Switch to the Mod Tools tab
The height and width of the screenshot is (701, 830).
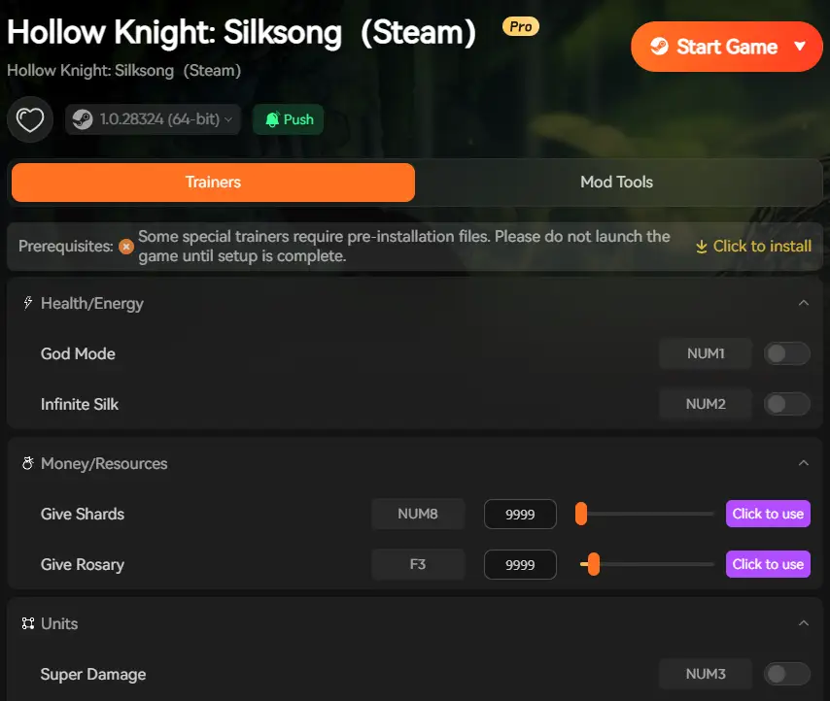click(616, 182)
